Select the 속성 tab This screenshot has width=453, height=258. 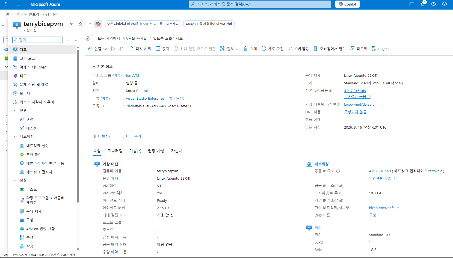97,151
